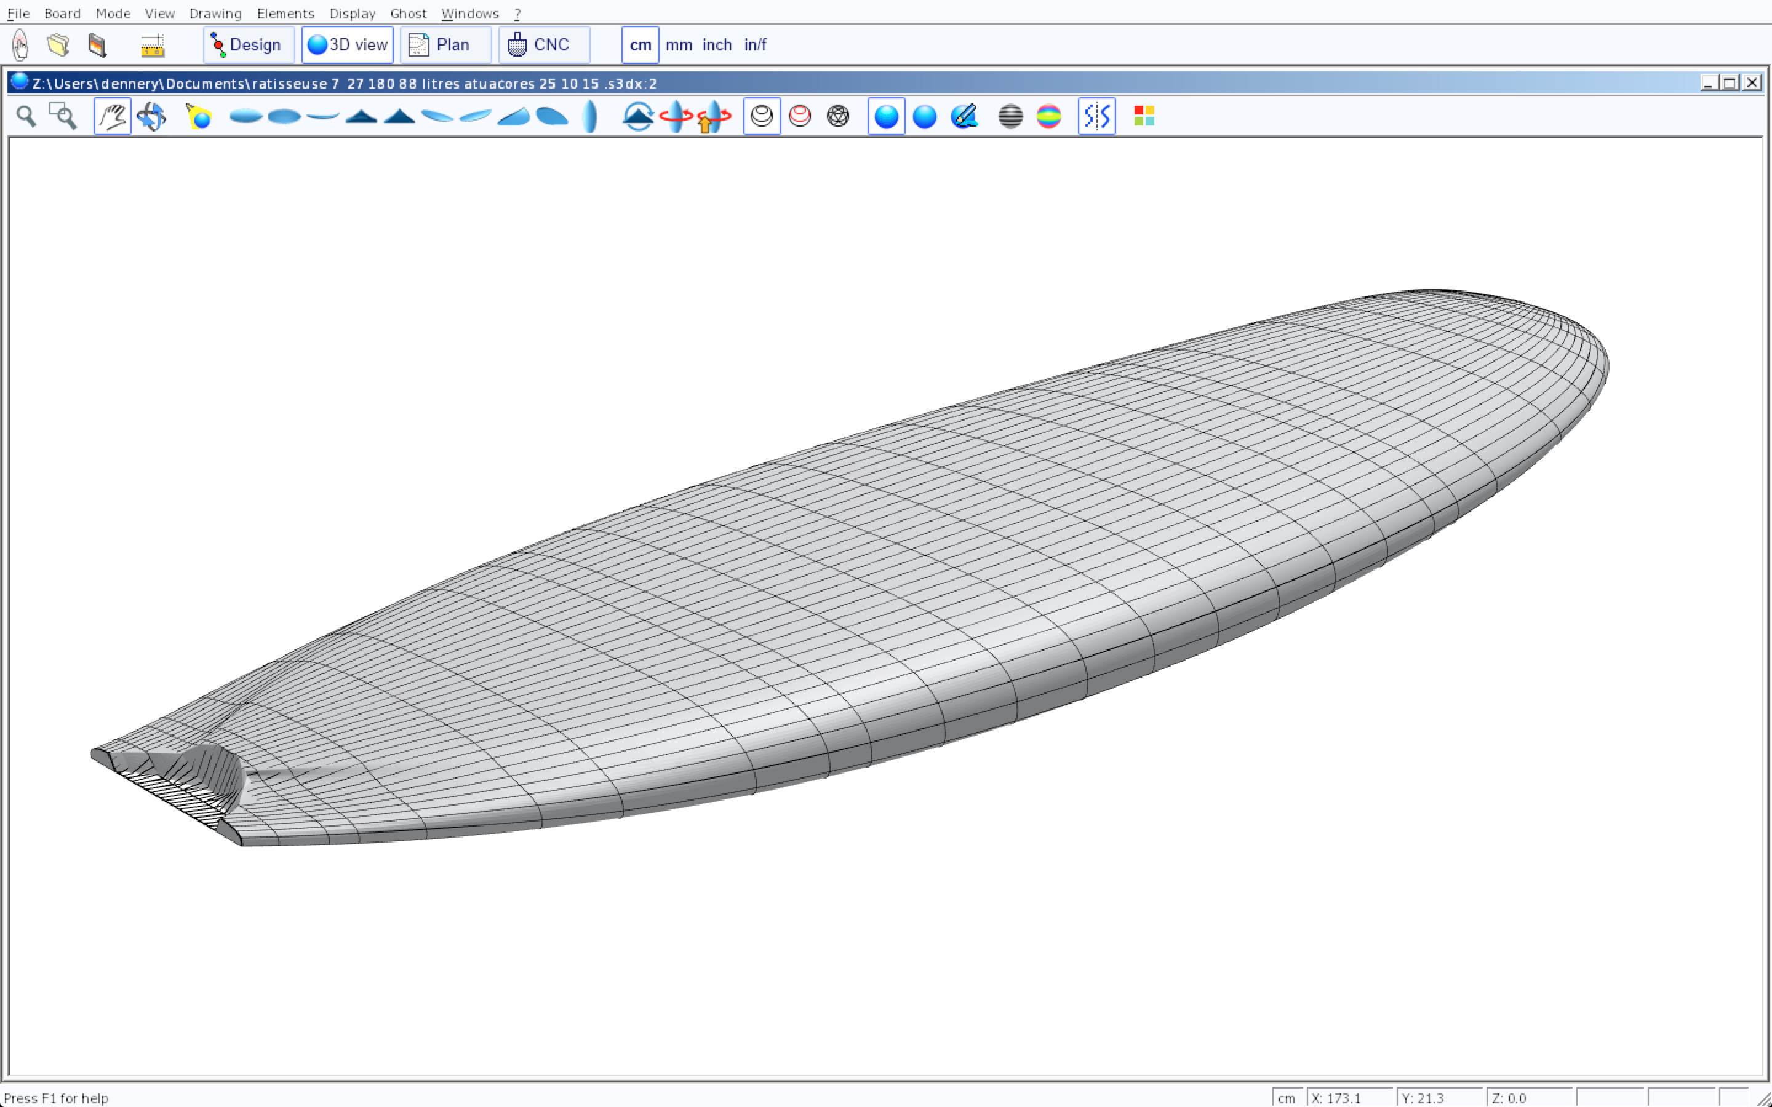Screen dimensions: 1772x1107
Task: Click the rainbow colored sphere rendering icon
Action: click(x=1048, y=116)
